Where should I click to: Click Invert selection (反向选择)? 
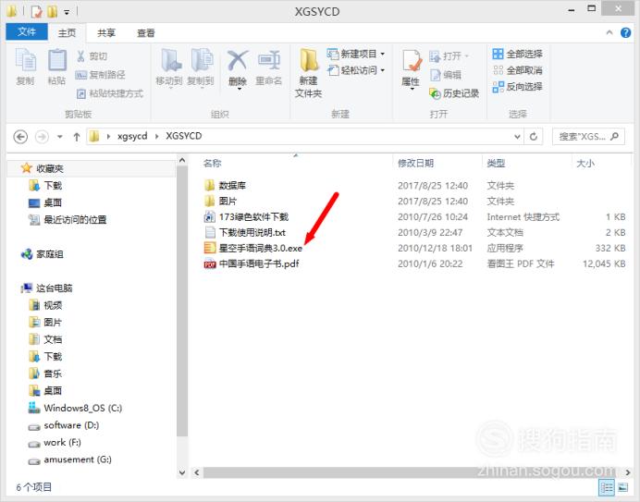pos(518,87)
